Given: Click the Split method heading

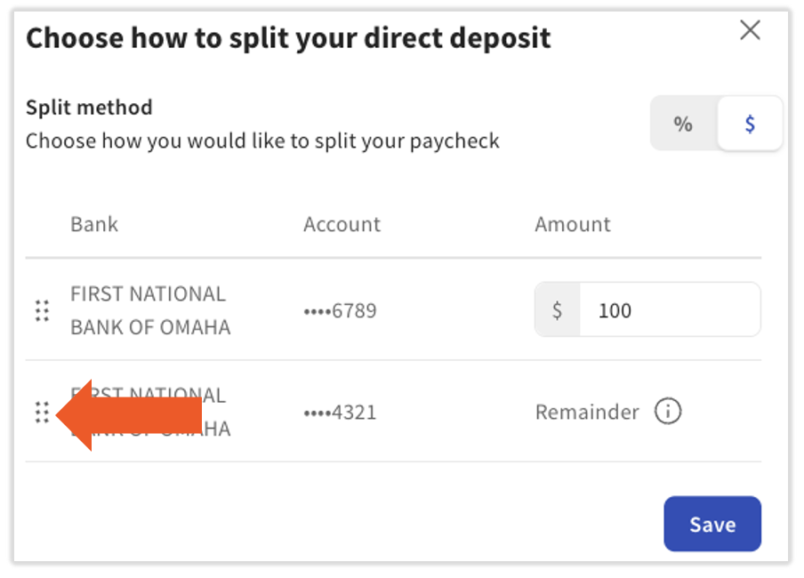Looking at the screenshot, I should point(89,108).
